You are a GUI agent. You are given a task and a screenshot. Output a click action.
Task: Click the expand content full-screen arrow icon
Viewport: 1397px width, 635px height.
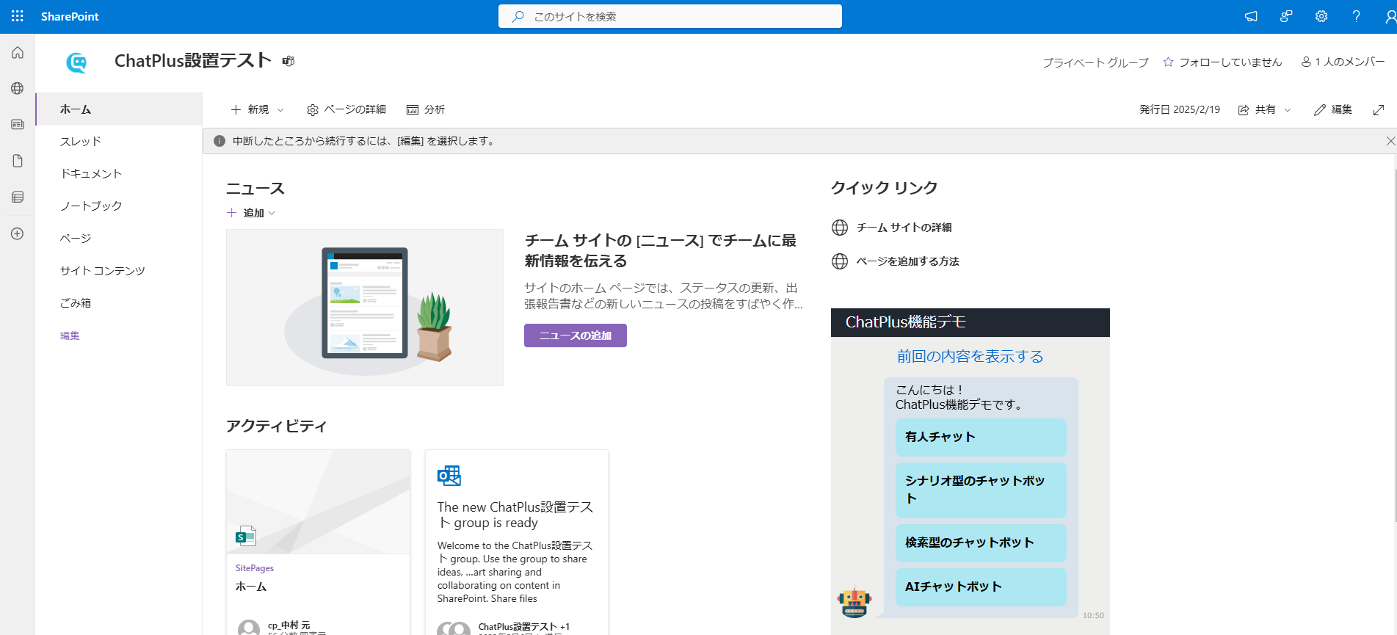click(x=1379, y=109)
